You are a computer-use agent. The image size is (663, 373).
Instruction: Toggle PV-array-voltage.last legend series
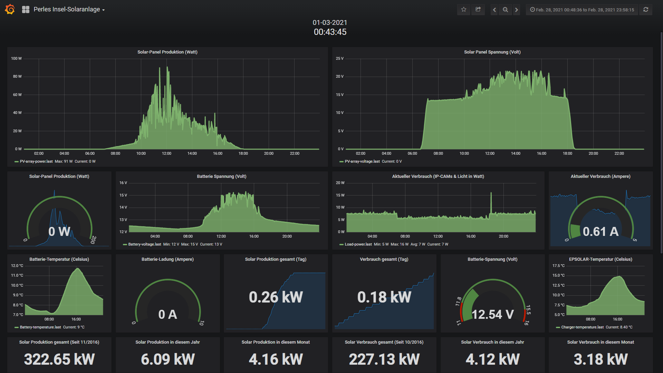(362, 161)
